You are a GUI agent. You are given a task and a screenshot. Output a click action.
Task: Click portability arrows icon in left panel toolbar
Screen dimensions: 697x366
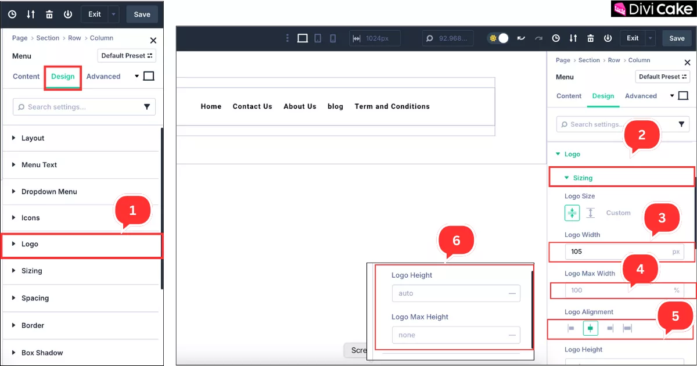pyautogui.click(x=31, y=15)
